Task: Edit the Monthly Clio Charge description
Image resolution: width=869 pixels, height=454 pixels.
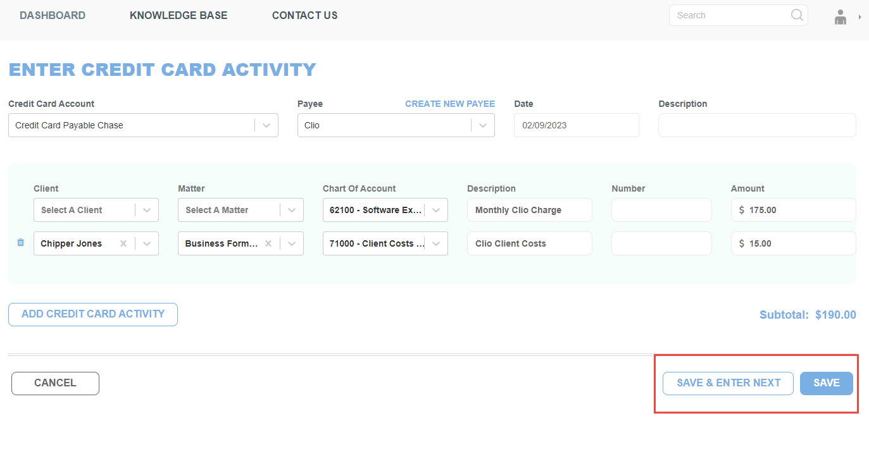Action: click(x=530, y=210)
